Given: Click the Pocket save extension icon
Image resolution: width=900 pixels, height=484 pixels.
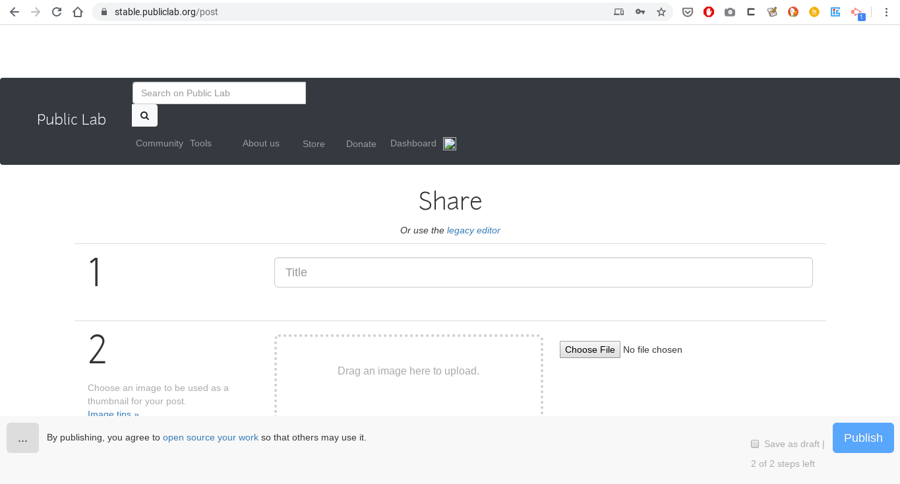Looking at the screenshot, I should tap(688, 11).
